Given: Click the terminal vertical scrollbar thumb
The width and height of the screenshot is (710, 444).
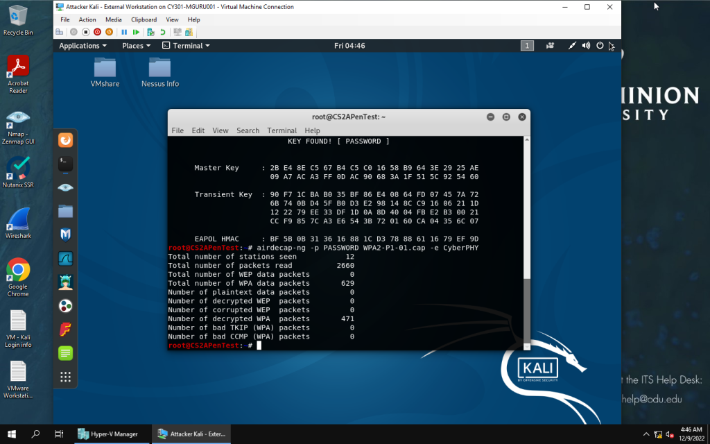Looking at the screenshot, I should pos(527,310).
